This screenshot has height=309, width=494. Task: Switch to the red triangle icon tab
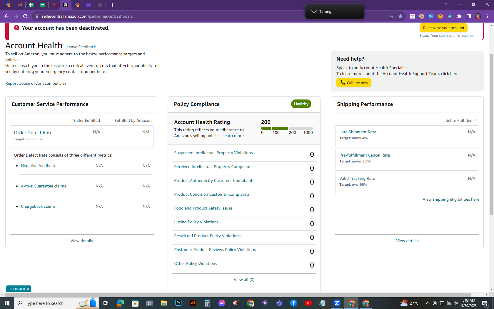(x=54, y=5)
